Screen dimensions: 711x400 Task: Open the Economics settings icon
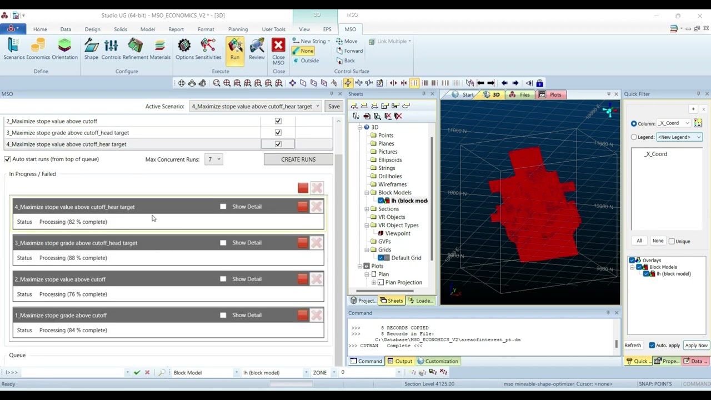tap(38, 49)
